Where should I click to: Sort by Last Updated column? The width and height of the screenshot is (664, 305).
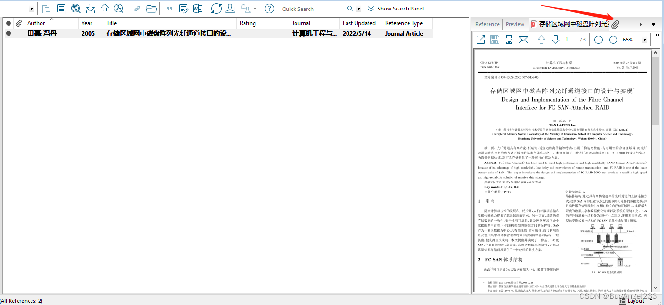coord(360,23)
